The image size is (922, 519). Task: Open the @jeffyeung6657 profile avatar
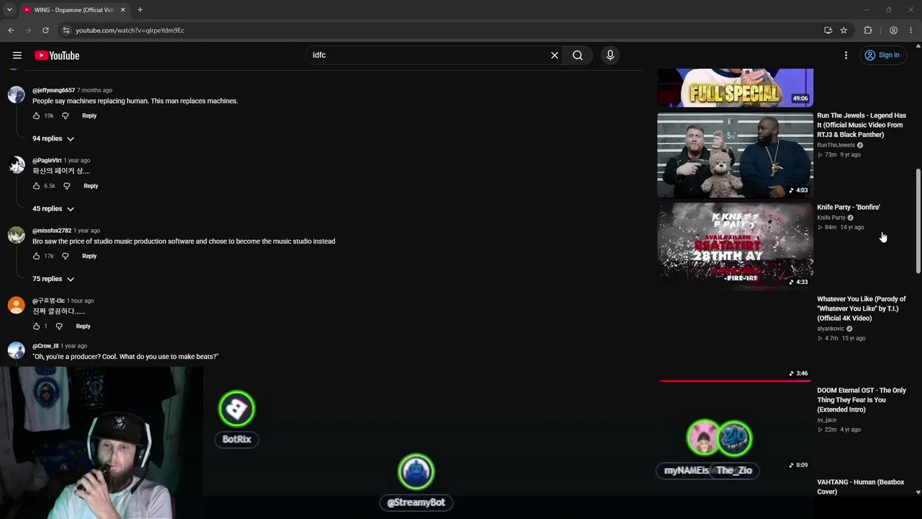click(x=16, y=94)
